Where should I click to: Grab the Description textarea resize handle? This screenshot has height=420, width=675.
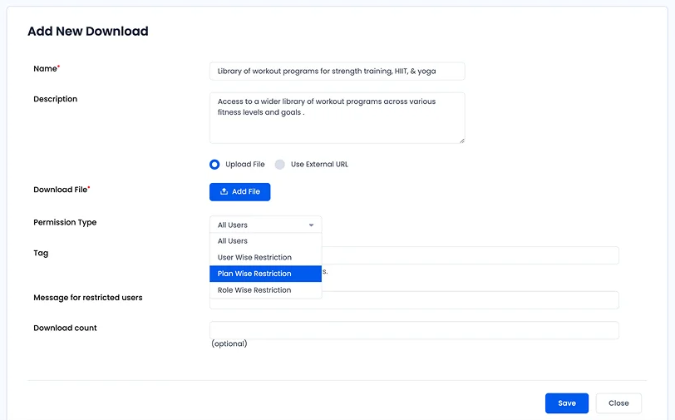[461, 140]
